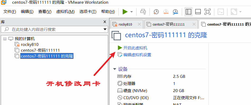This screenshot has height=105, width=251.
Task: Click the settings icon beside 编辑虚拟机设置
Action: point(120,55)
